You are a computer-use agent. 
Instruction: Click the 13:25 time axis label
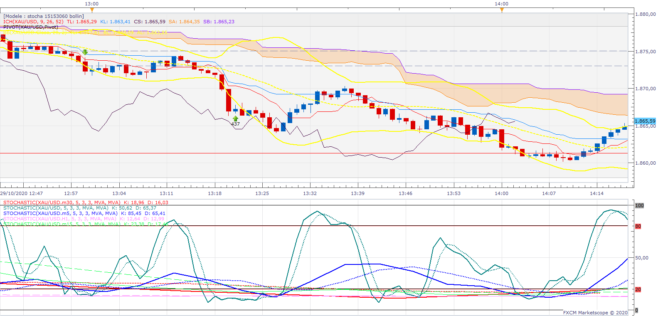pos(262,193)
